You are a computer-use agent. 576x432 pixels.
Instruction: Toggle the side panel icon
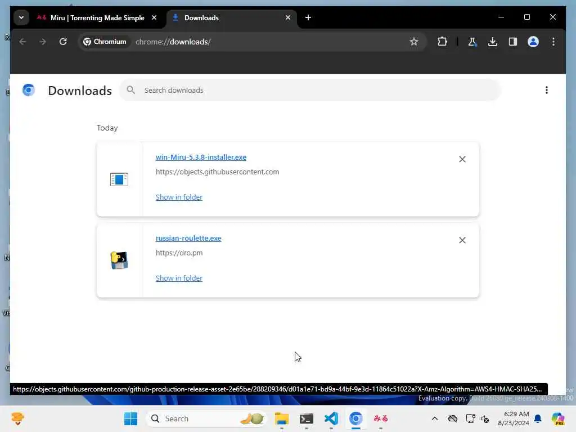[513, 42]
